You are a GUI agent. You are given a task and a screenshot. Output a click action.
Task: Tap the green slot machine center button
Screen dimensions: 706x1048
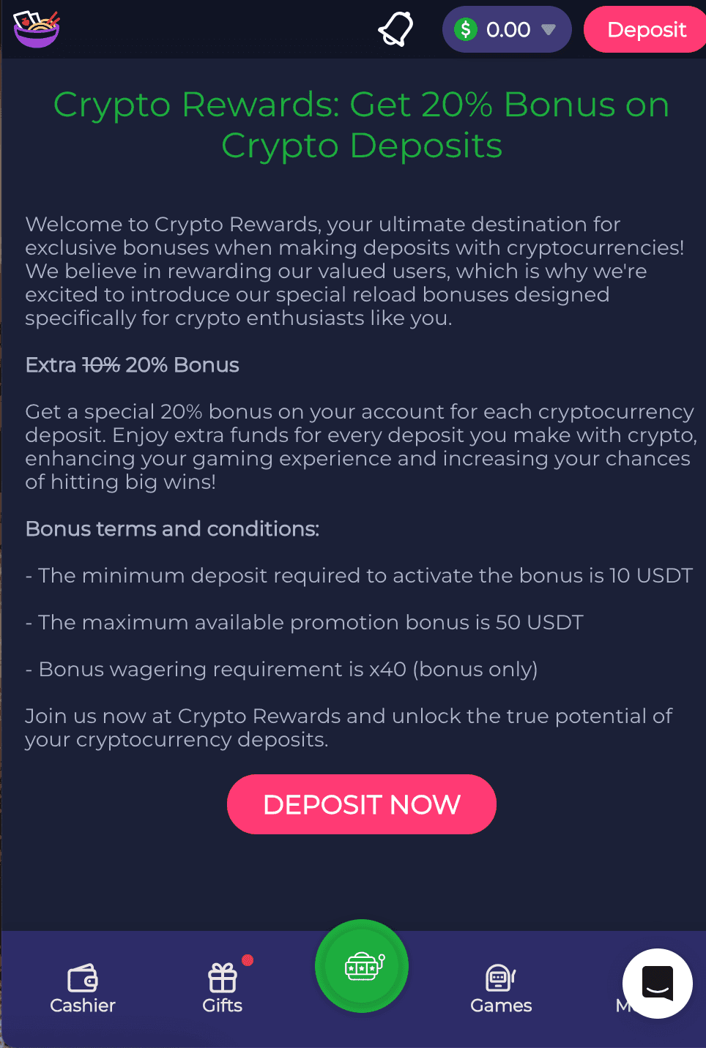coord(362,966)
